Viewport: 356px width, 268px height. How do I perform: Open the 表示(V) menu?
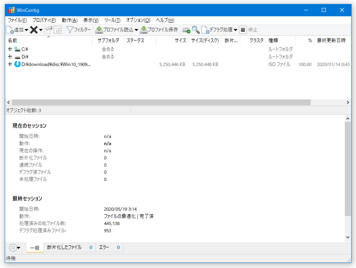pos(91,20)
